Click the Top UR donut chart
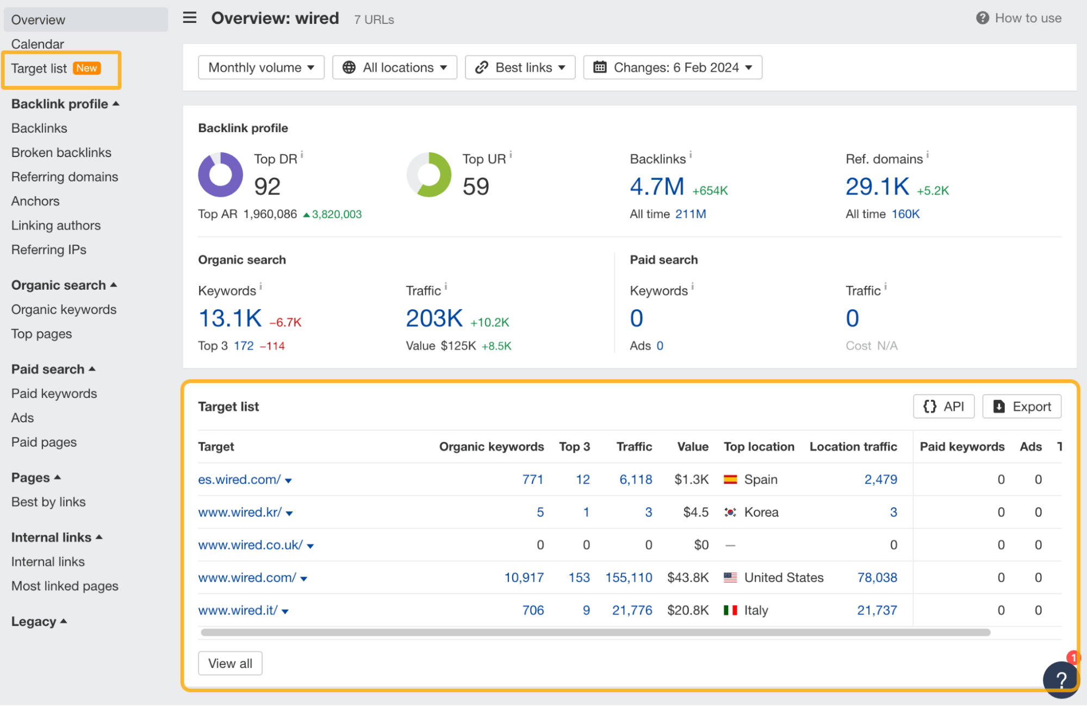 pyautogui.click(x=429, y=174)
